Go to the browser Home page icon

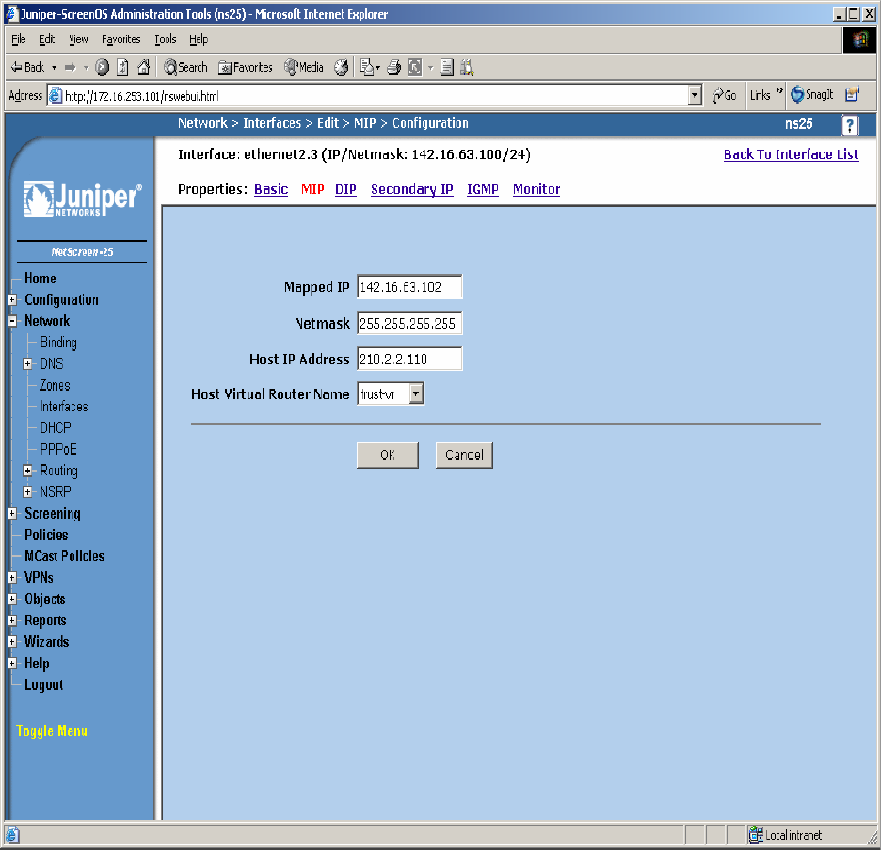pyautogui.click(x=144, y=68)
